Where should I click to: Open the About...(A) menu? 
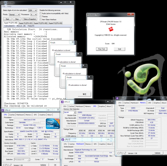coord(21,26)
